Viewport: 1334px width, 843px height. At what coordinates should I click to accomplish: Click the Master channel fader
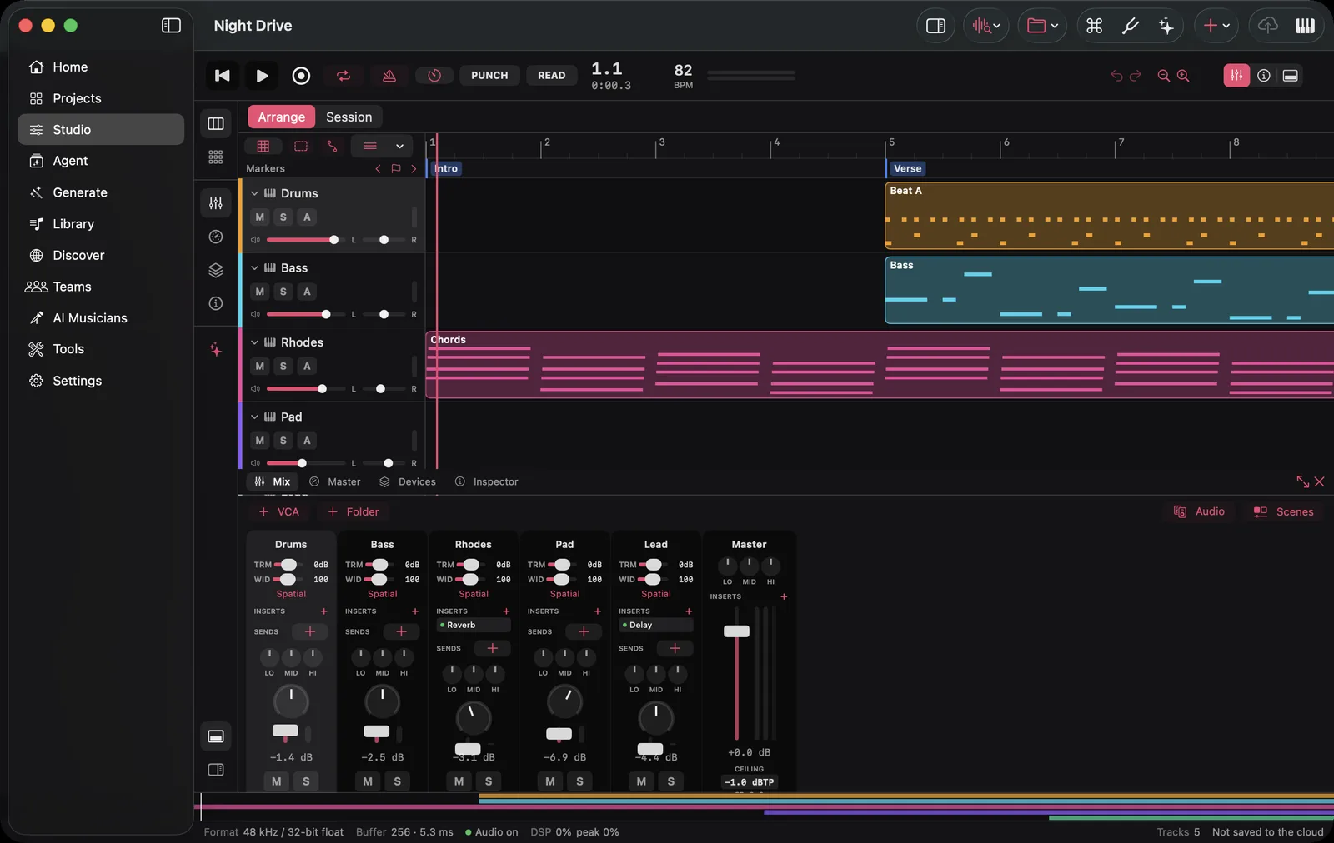click(x=736, y=631)
